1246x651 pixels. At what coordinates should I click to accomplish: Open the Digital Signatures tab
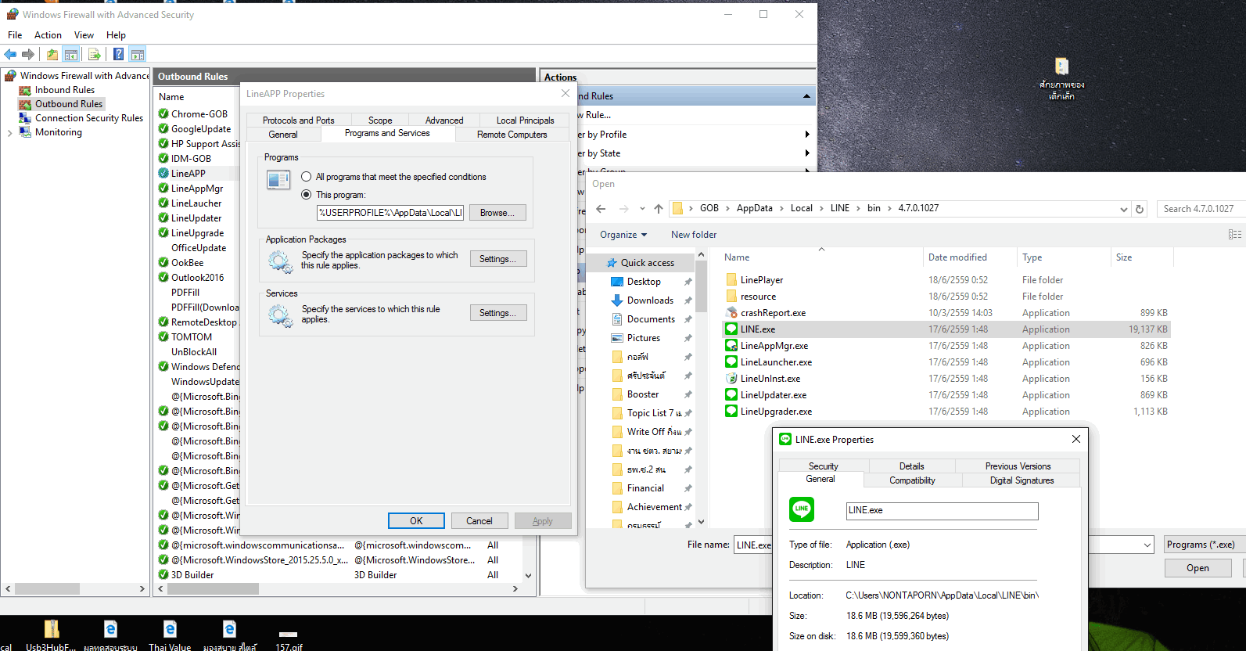(x=1022, y=480)
